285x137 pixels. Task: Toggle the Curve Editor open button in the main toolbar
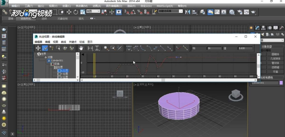coord(217,12)
